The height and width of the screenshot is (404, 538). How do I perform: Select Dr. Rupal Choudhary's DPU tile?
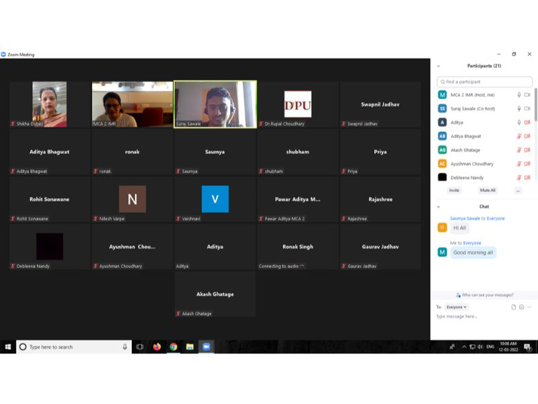(x=298, y=104)
